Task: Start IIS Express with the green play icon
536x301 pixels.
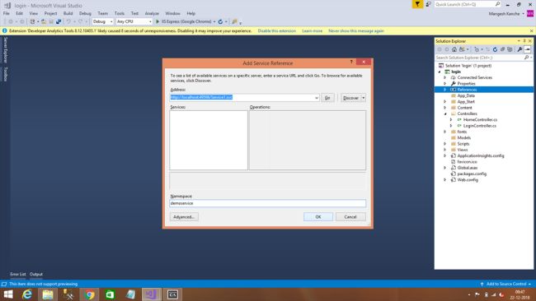Action: pos(158,21)
